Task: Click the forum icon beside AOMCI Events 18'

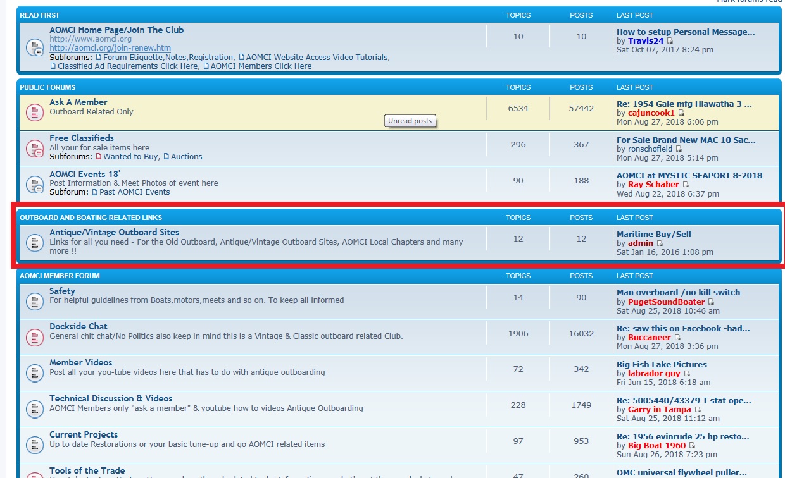Action: pos(34,184)
